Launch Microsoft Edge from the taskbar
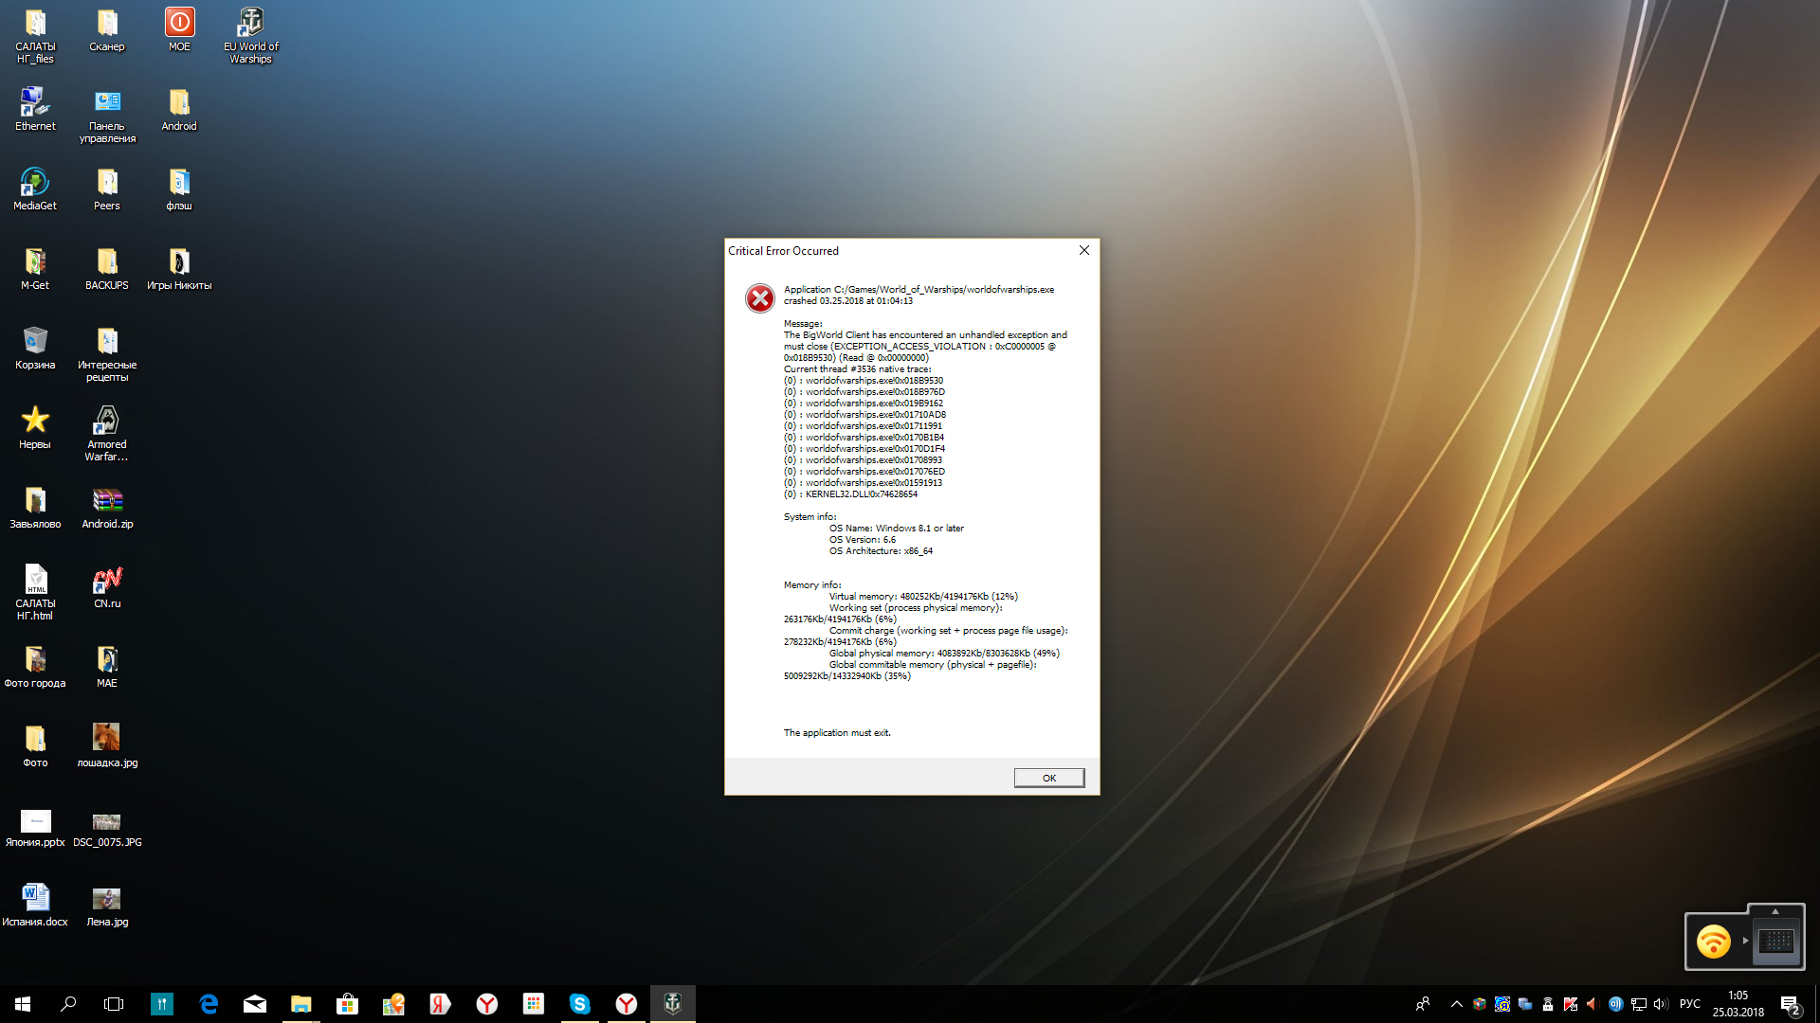The width and height of the screenshot is (1820, 1023). pyautogui.click(x=209, y=1004)
